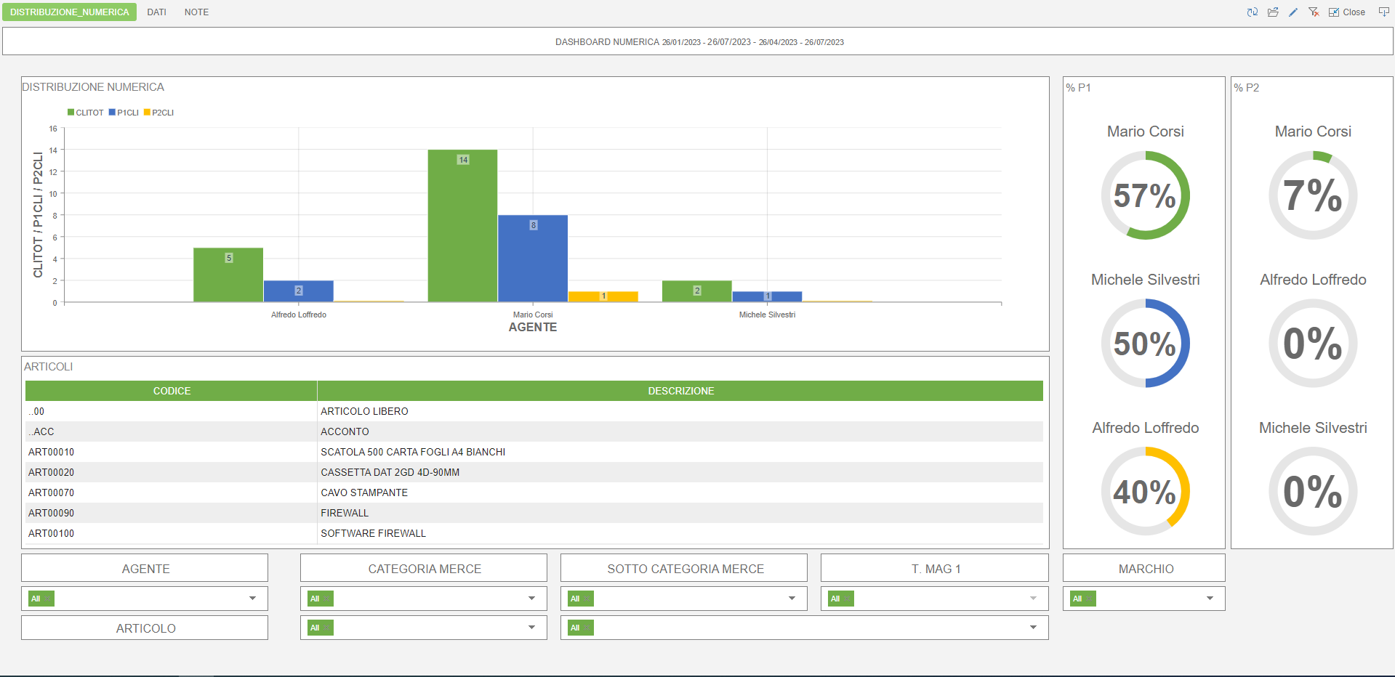Open the NOTE tab
Viewport: 1395px width, 677px height.
196,12
